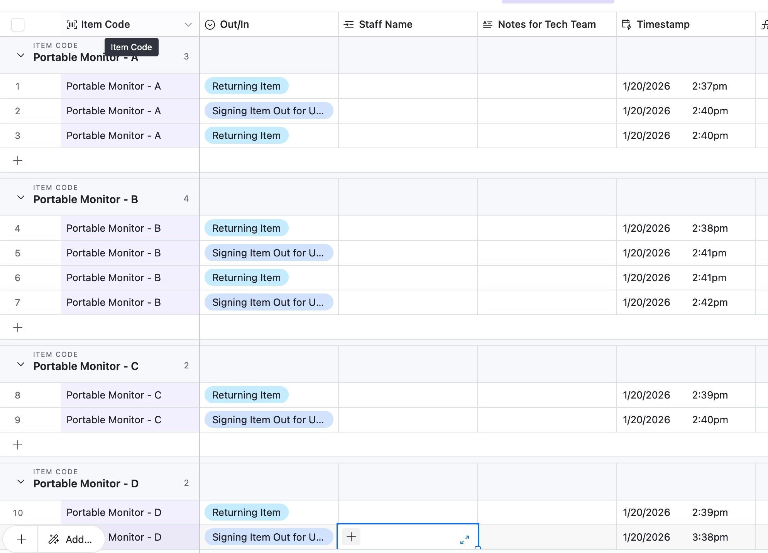Add record under Portable Monitor - A group
The height and width of the screenshot is (553, 768).
click(18, 161)
